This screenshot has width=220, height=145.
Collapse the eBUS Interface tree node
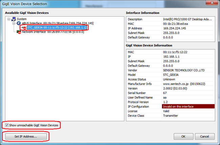point(14,23)
